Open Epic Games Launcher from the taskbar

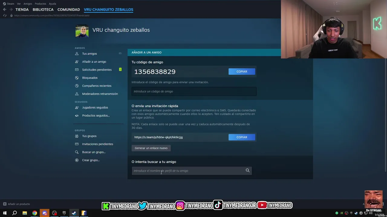(64, 213)
